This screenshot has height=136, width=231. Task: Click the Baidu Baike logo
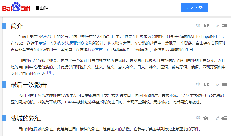point(16,7)
